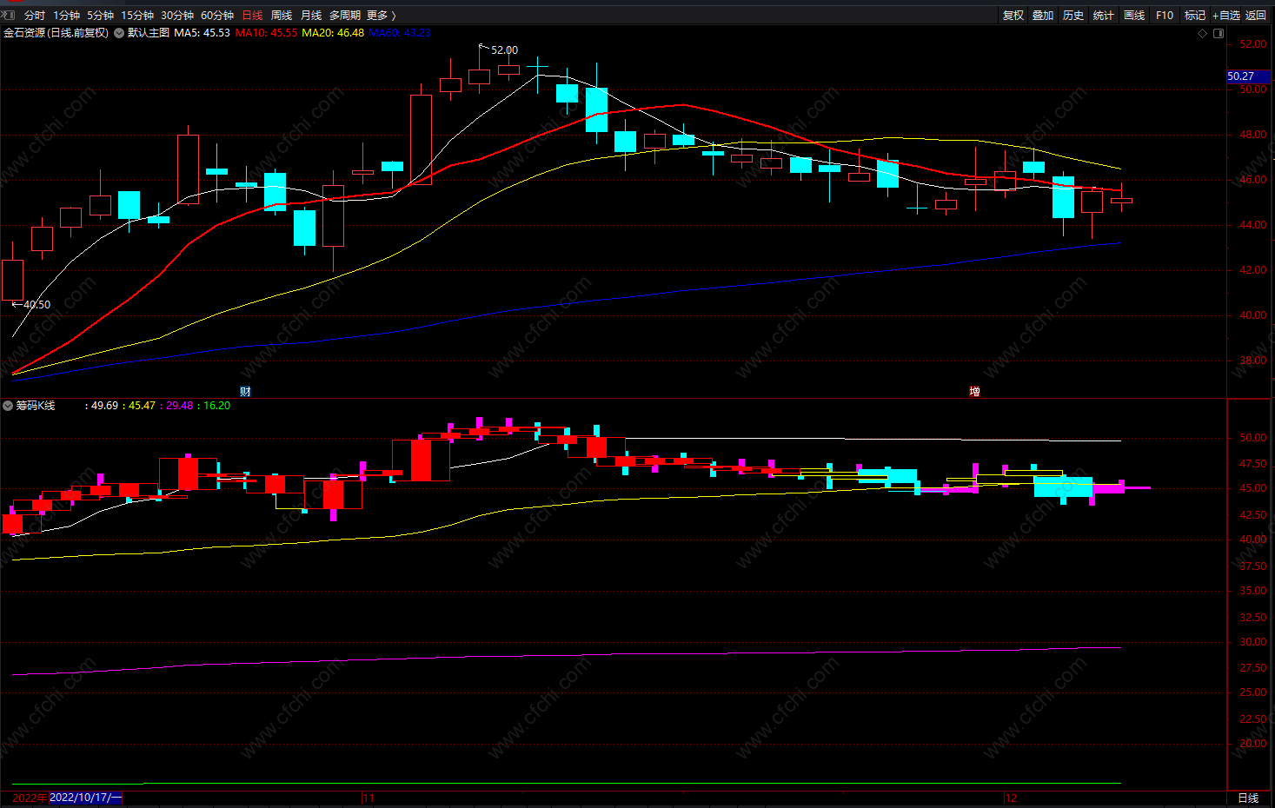Click the 29.48 magenta indicator value

tap(180, 406)
